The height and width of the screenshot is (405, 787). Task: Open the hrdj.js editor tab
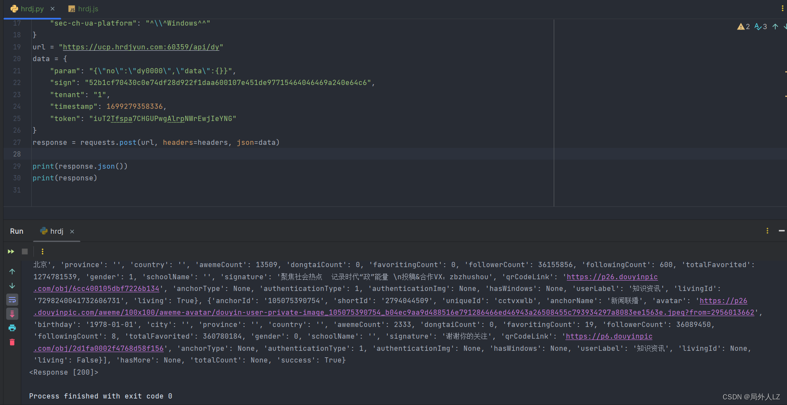coord(83,9)
